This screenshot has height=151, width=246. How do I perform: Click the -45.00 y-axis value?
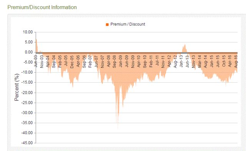coord(27,143)
